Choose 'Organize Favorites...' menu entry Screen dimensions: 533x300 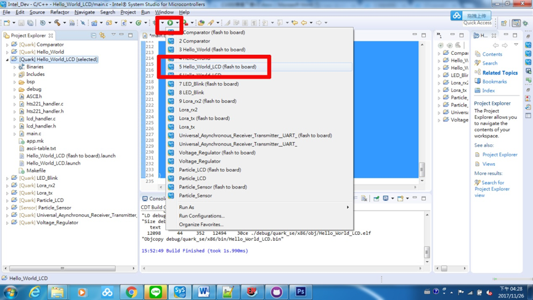(259, 224)
